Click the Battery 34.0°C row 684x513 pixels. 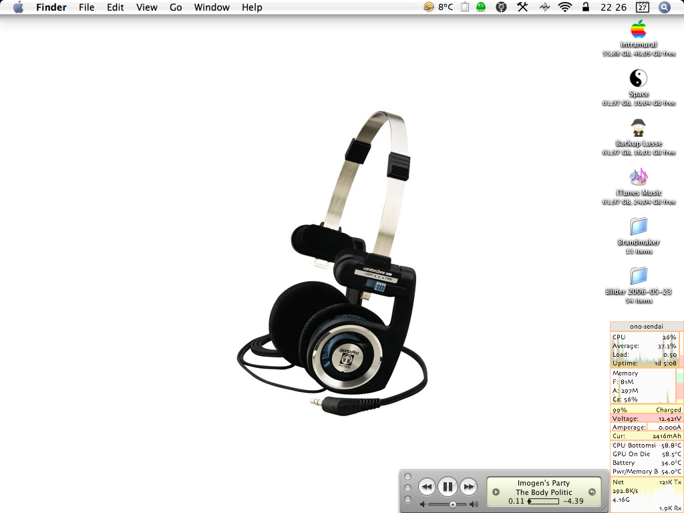click(647, 463)
